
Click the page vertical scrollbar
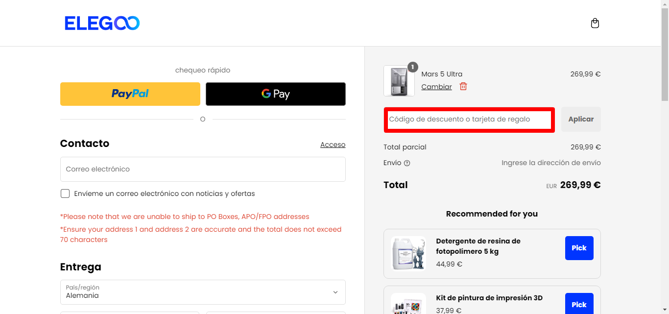click(665, 157)
